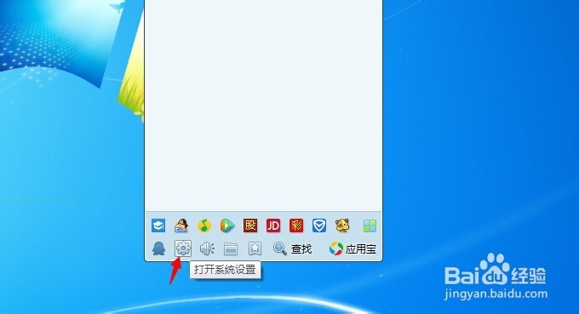Open the stocks 股 icon

[x=250, y=226]
